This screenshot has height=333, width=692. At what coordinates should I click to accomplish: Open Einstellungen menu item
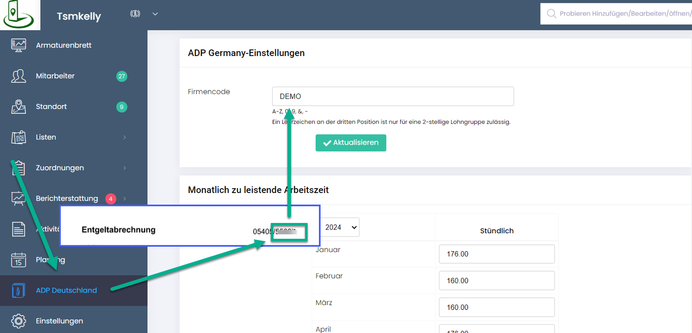point(59,321)
